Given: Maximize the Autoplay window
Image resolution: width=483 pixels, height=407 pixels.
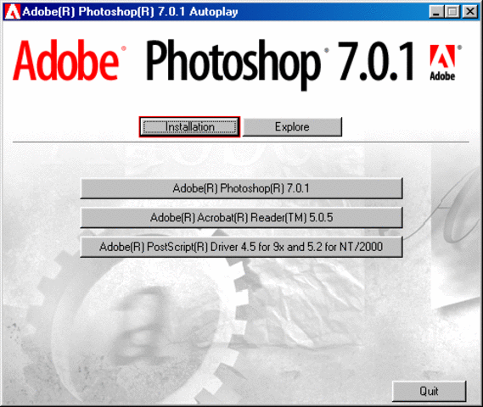Looking at the screenshot, I should coord(452,12).
